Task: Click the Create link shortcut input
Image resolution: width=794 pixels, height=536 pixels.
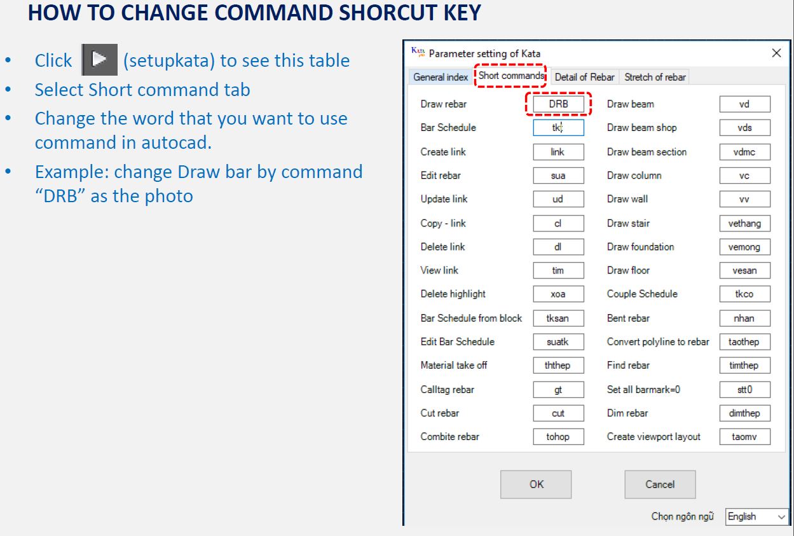Action: 558,152
